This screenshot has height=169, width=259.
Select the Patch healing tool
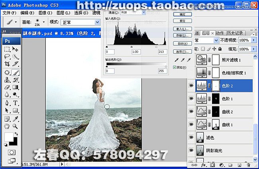point(7,72)
